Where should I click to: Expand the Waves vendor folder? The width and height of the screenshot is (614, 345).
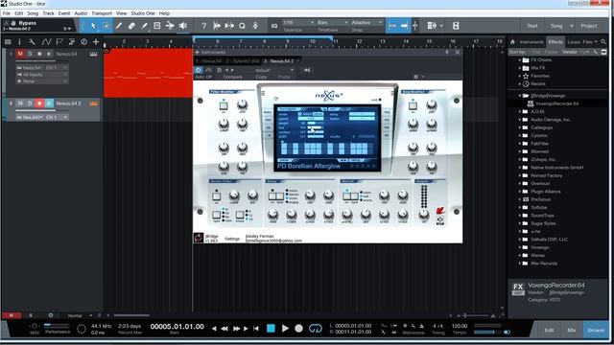click(520, 256)
